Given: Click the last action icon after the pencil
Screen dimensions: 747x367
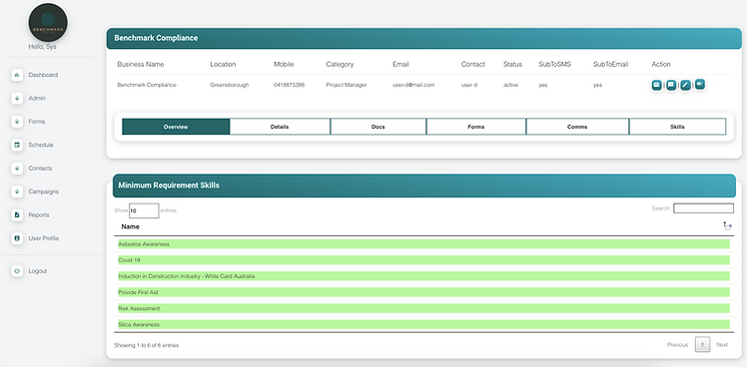Looking at the screenshot, I should (700, 84).
